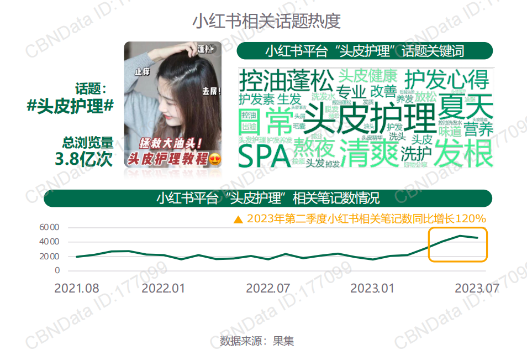Click the 2022.01 x-axis date label
Image resolution: width=527 pixels, height=355 pixels.
[x=164, y=289]
